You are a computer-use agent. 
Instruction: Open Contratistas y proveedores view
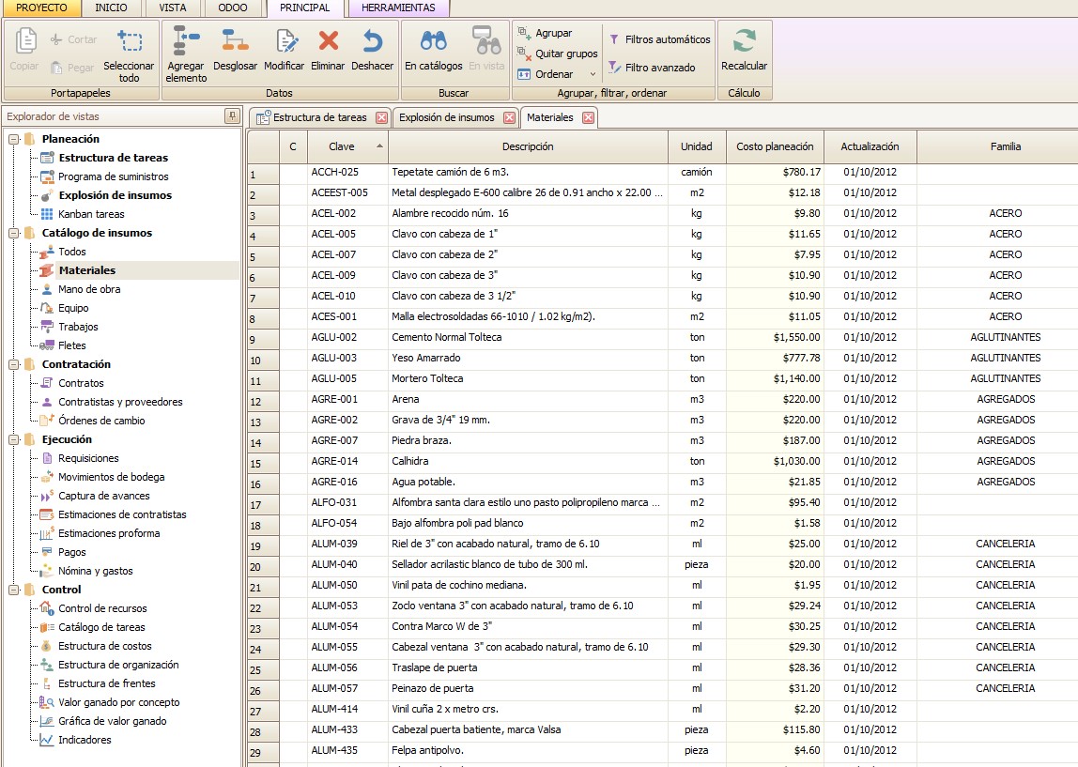(120, 402)
